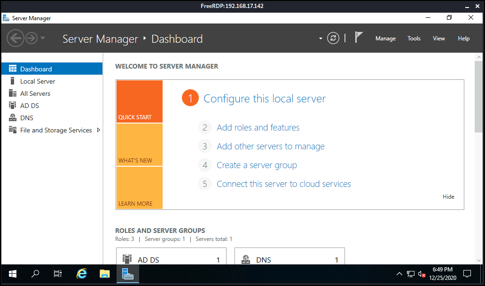
Task: Open the Windows Start menu
Action: click(x=12, y=274)
